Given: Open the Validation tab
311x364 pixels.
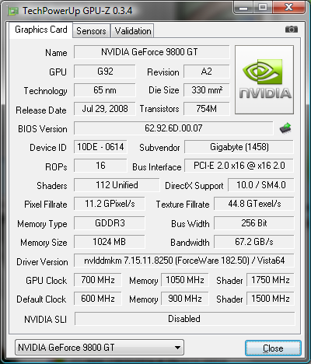Looking at the screenshot, I should coord(133,31).
